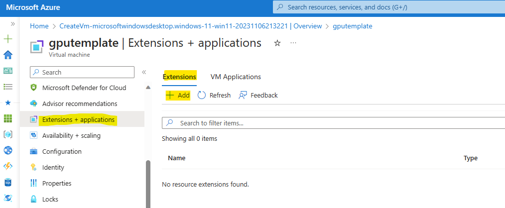Image resolution: width=505 pixels, height=208 pixels.
Task: Open the CreateVm deployment Overview breadcrumb
Action: tap(191, 26)
